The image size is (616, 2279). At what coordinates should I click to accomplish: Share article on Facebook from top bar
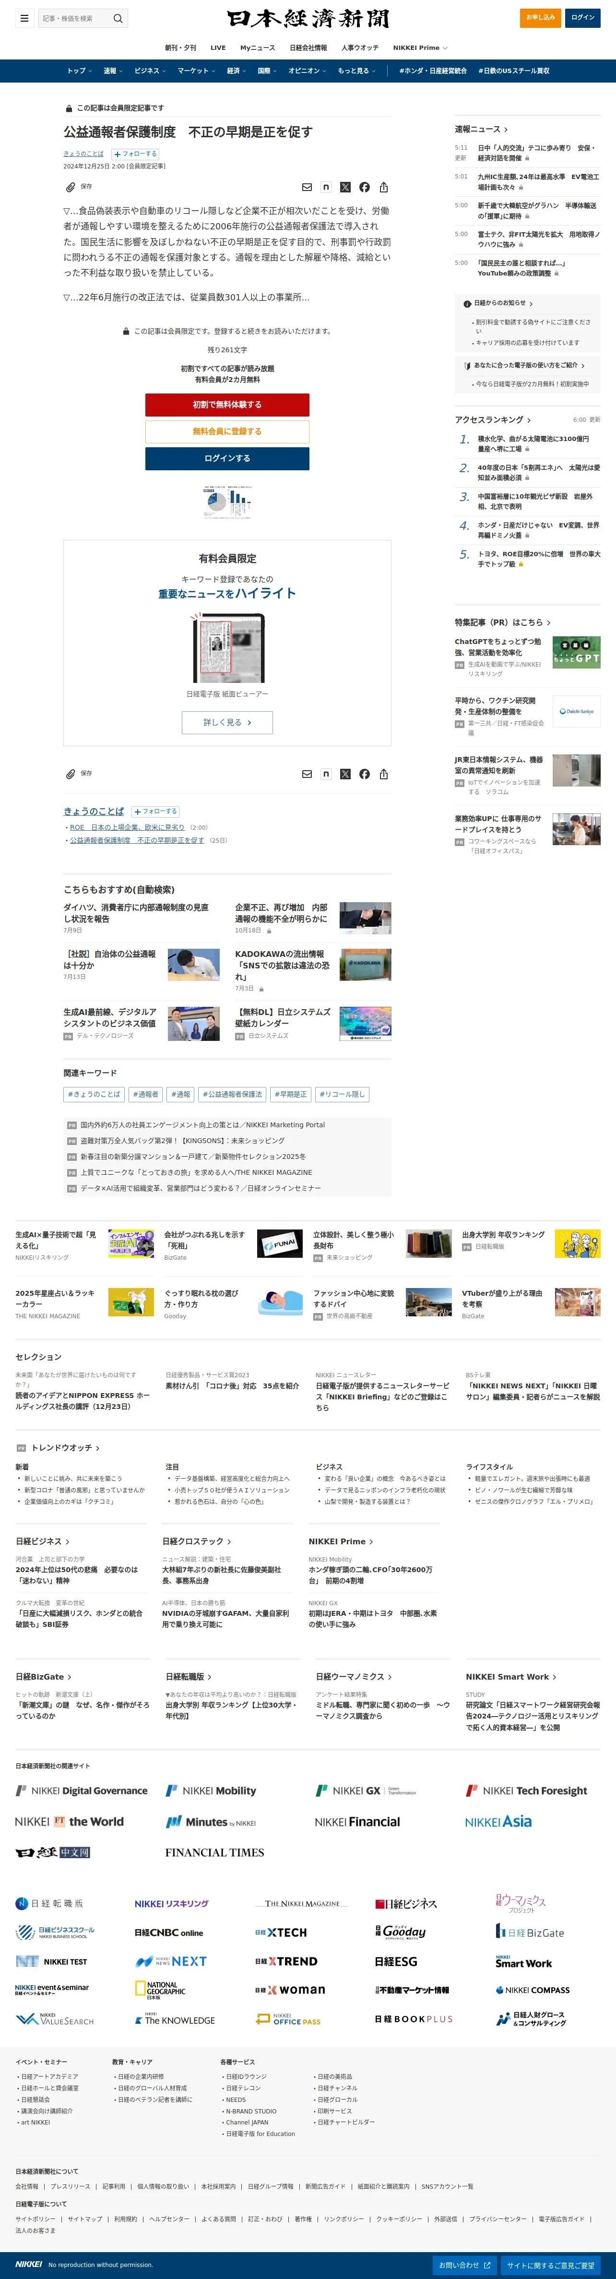point(365,188)
